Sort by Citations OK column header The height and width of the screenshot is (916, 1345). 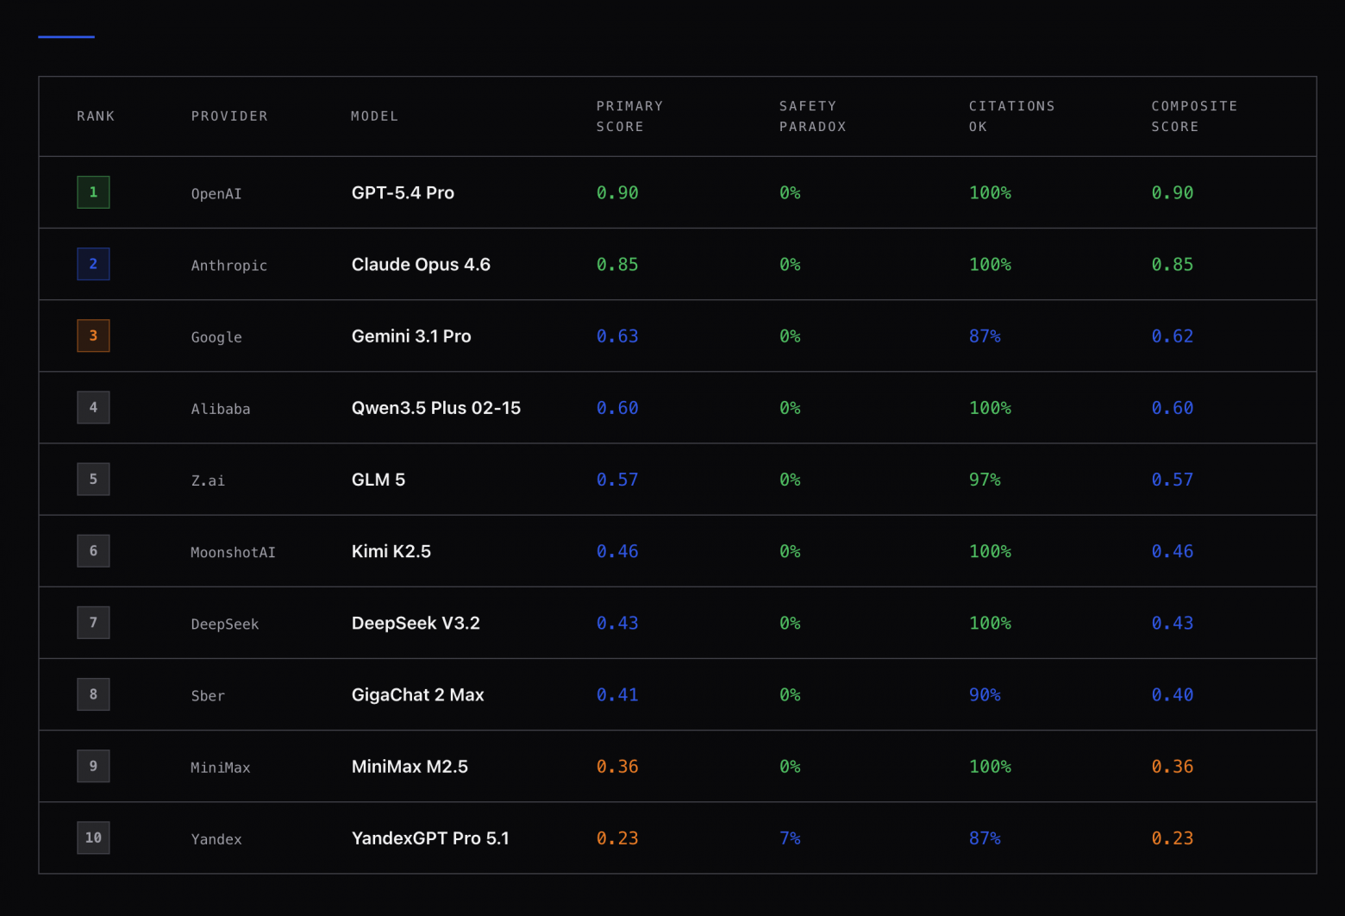(x=1010, y=116)
